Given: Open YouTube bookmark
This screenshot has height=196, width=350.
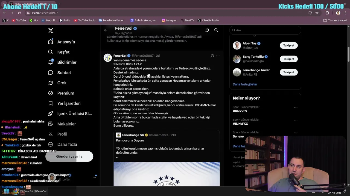Looking at the screenshot, I should point(19,20).
